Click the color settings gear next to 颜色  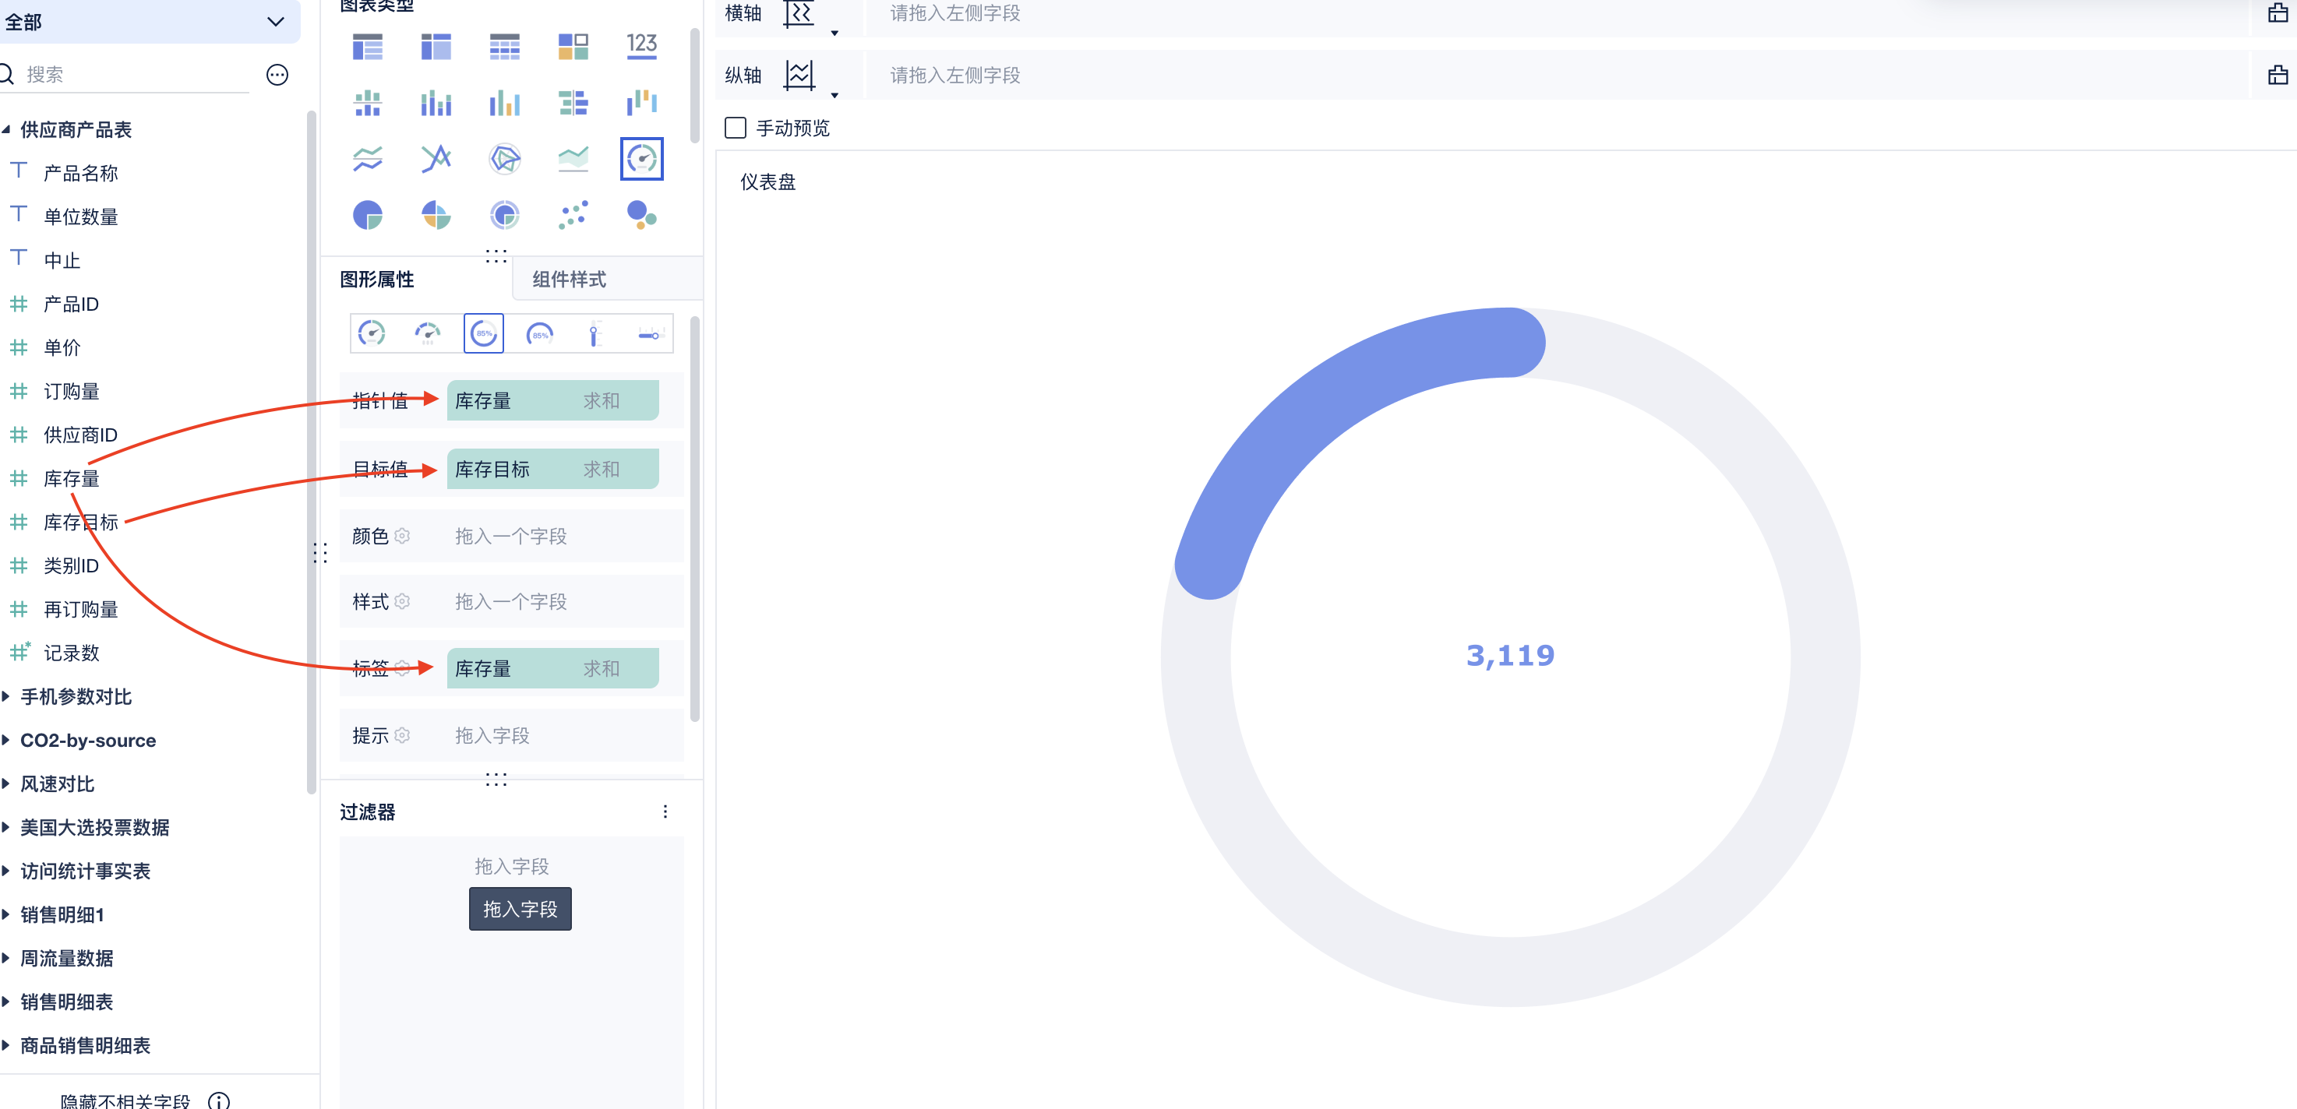pyautogui.click(x=402, y=536)
